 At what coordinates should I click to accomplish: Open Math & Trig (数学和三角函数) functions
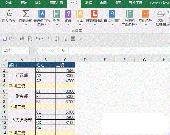point(130,18)
